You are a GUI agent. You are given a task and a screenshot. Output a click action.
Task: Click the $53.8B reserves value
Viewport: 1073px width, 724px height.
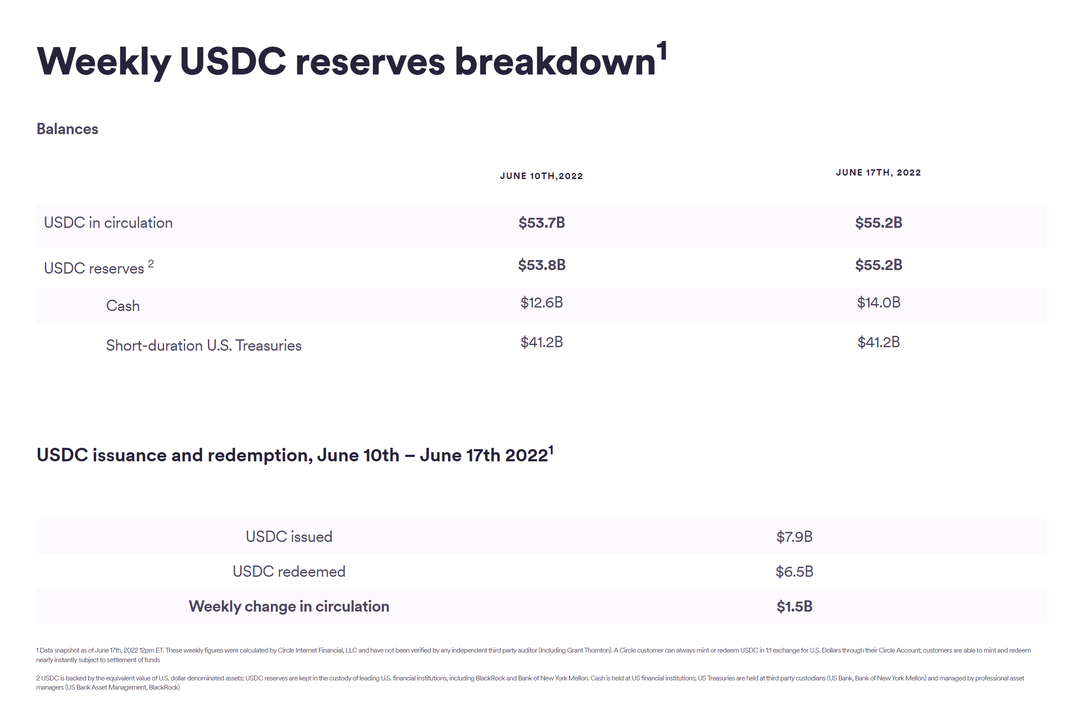pos(542,265)
